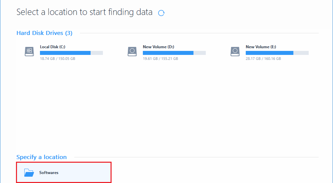Screen dimensions: 333x183
Task: Click the Hard Disk Drives (3) heading
Action: click(x=44, y=33)
